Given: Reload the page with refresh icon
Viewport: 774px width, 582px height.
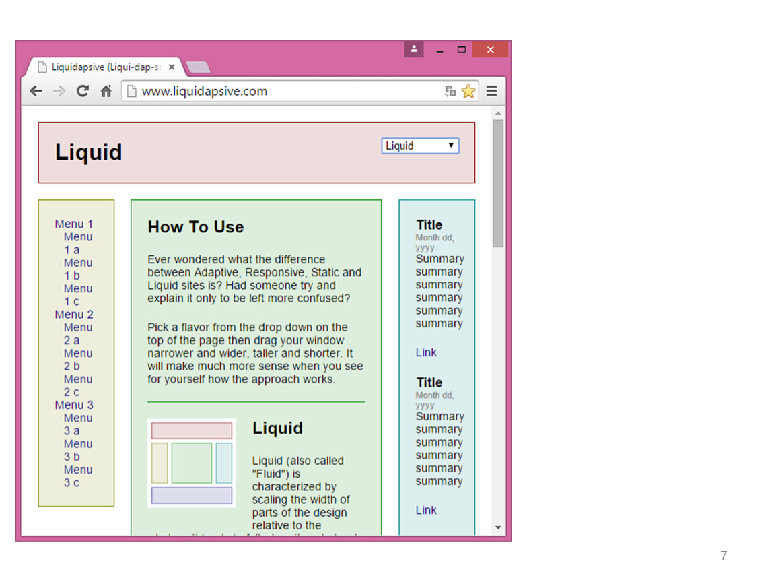Looking at the screenshot, I should click(x=83, y=91).
